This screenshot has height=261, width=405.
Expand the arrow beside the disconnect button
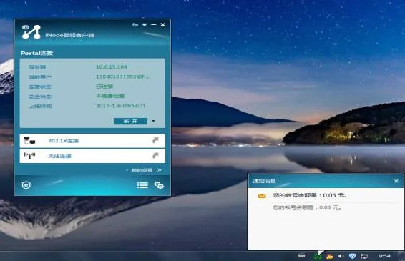pyautogui.click(x=153, y=121)
